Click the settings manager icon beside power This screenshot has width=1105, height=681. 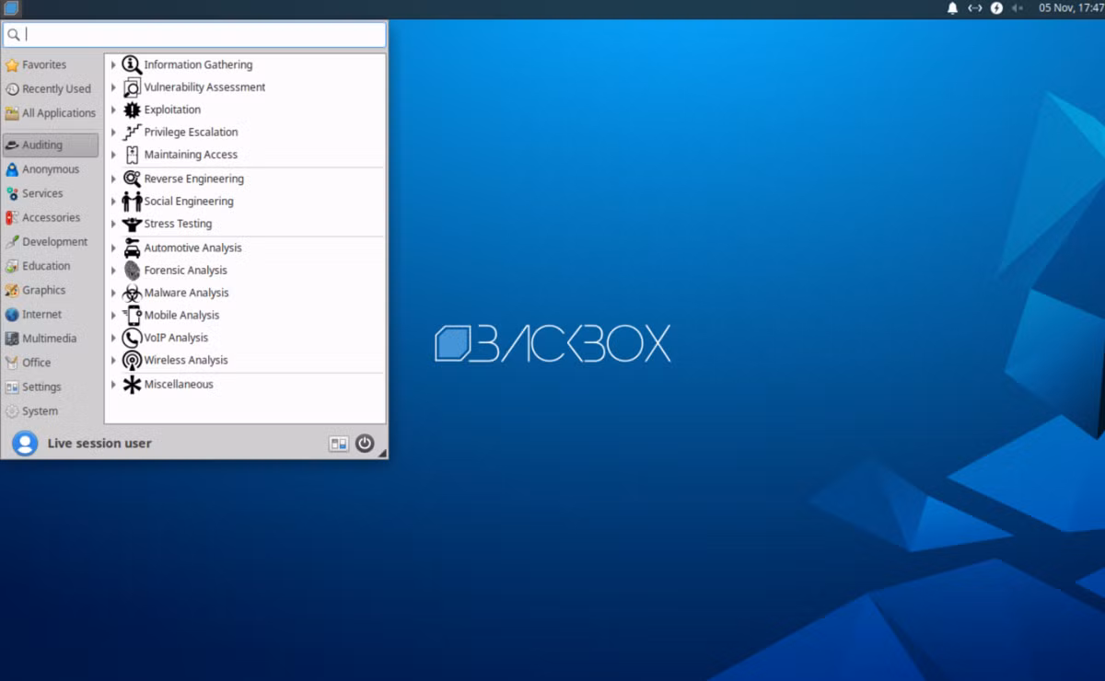click(339, 444)
